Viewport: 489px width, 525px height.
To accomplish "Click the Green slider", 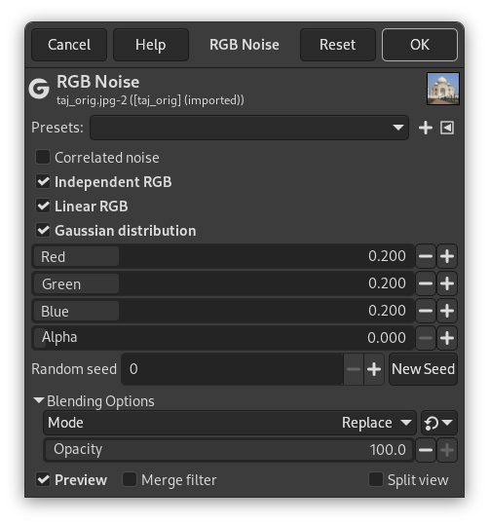I will (223, 283).
